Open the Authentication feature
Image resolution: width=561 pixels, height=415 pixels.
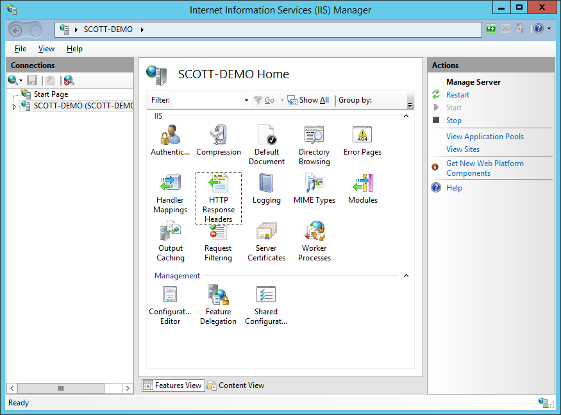click(170, 138)
